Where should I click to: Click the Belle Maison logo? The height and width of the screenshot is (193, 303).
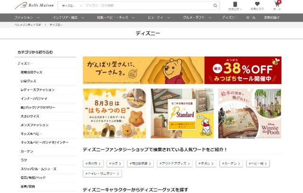coord(35,6)
